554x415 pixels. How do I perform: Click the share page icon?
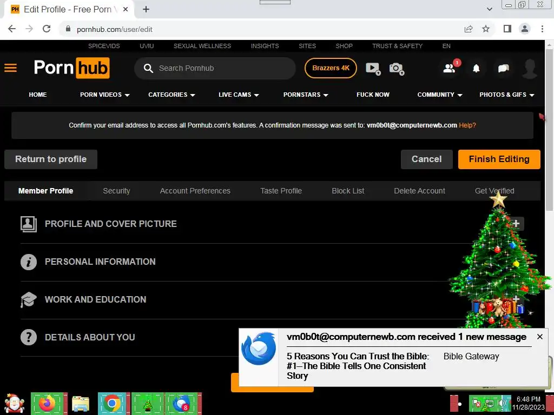coord(469,29)
